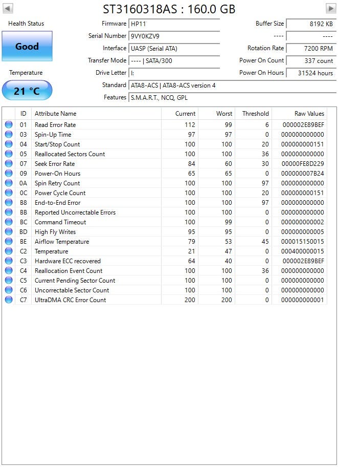Click status icon for Command Timeout
This screenshot has height=467, width=338.
9,222
